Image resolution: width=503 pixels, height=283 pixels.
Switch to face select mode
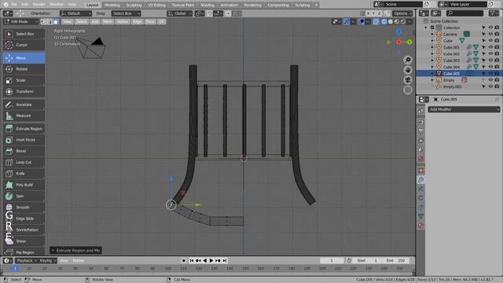coord(56,22)
